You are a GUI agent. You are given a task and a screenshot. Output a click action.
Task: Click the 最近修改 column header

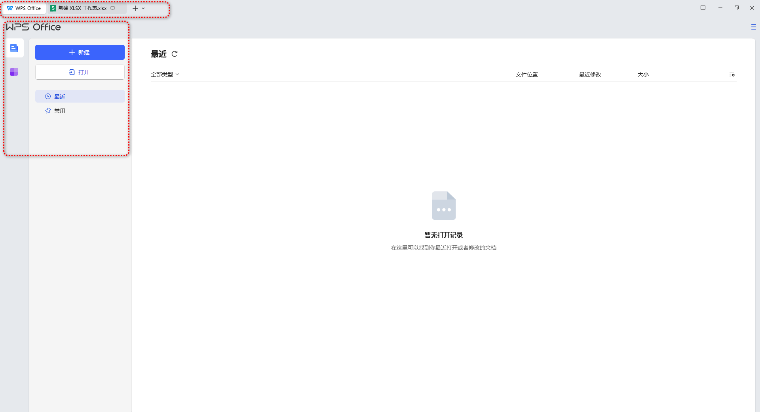tap(590, 74)
